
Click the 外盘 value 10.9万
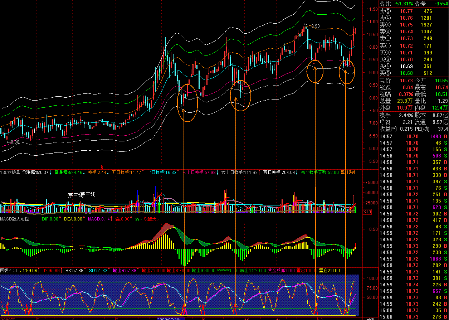pos(405,108)
